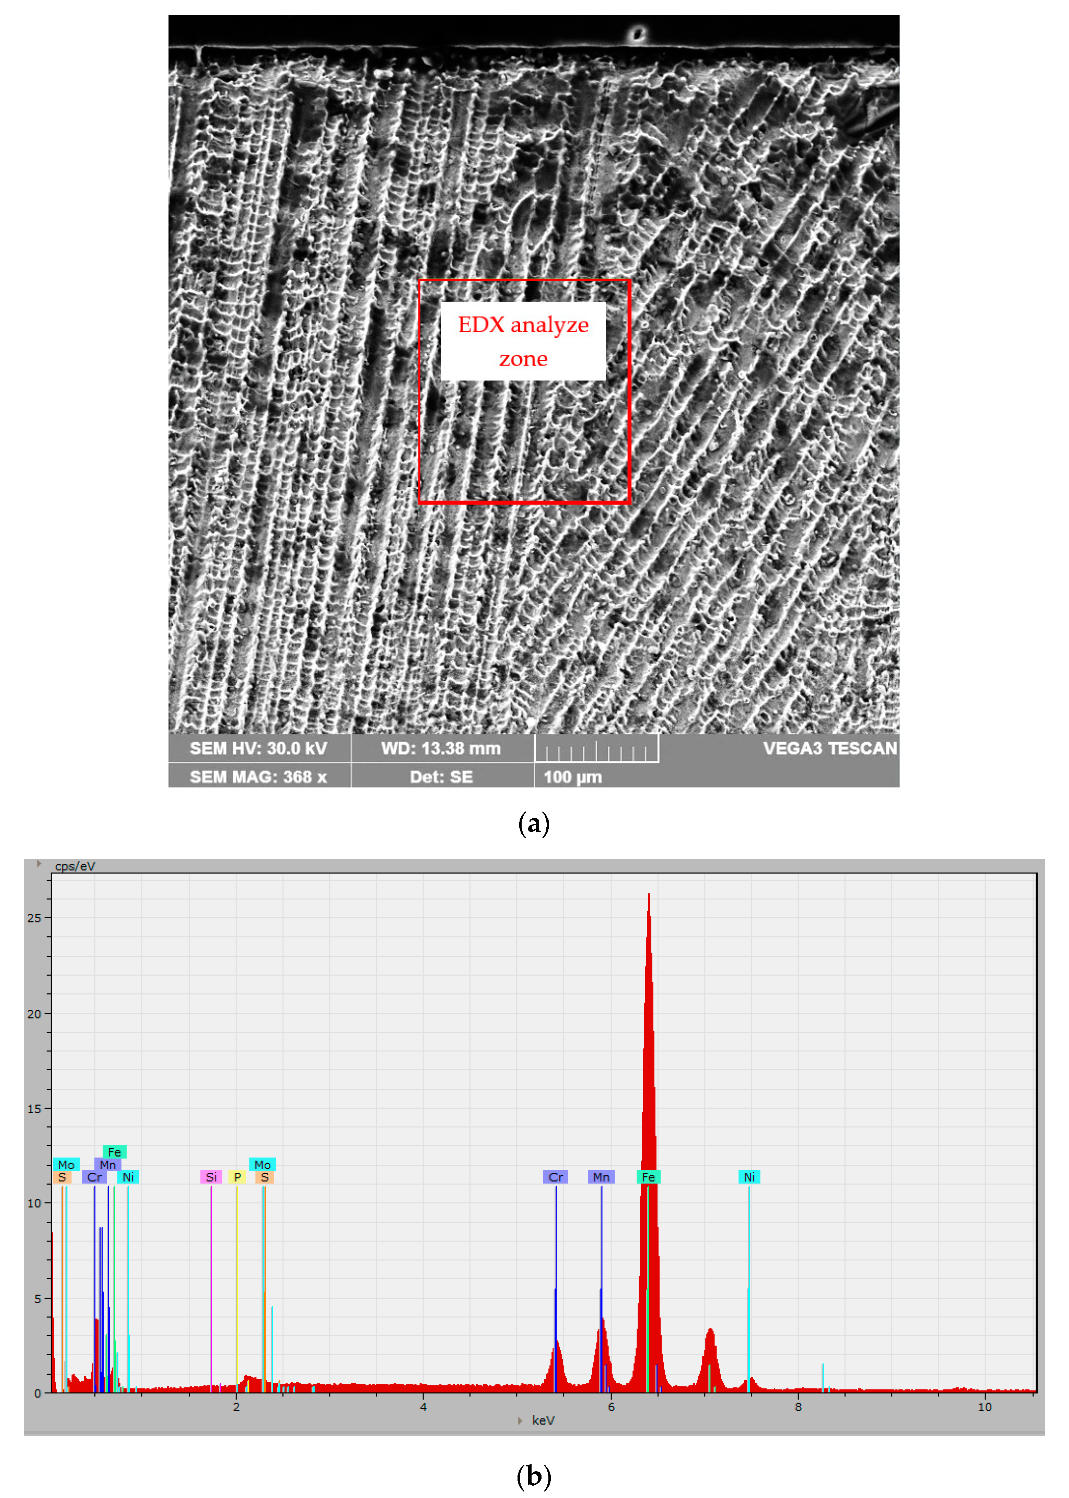Click the WD: 13.38 mm readout
Viewport: 1069px width, 1498px height.
pos(441,748)
